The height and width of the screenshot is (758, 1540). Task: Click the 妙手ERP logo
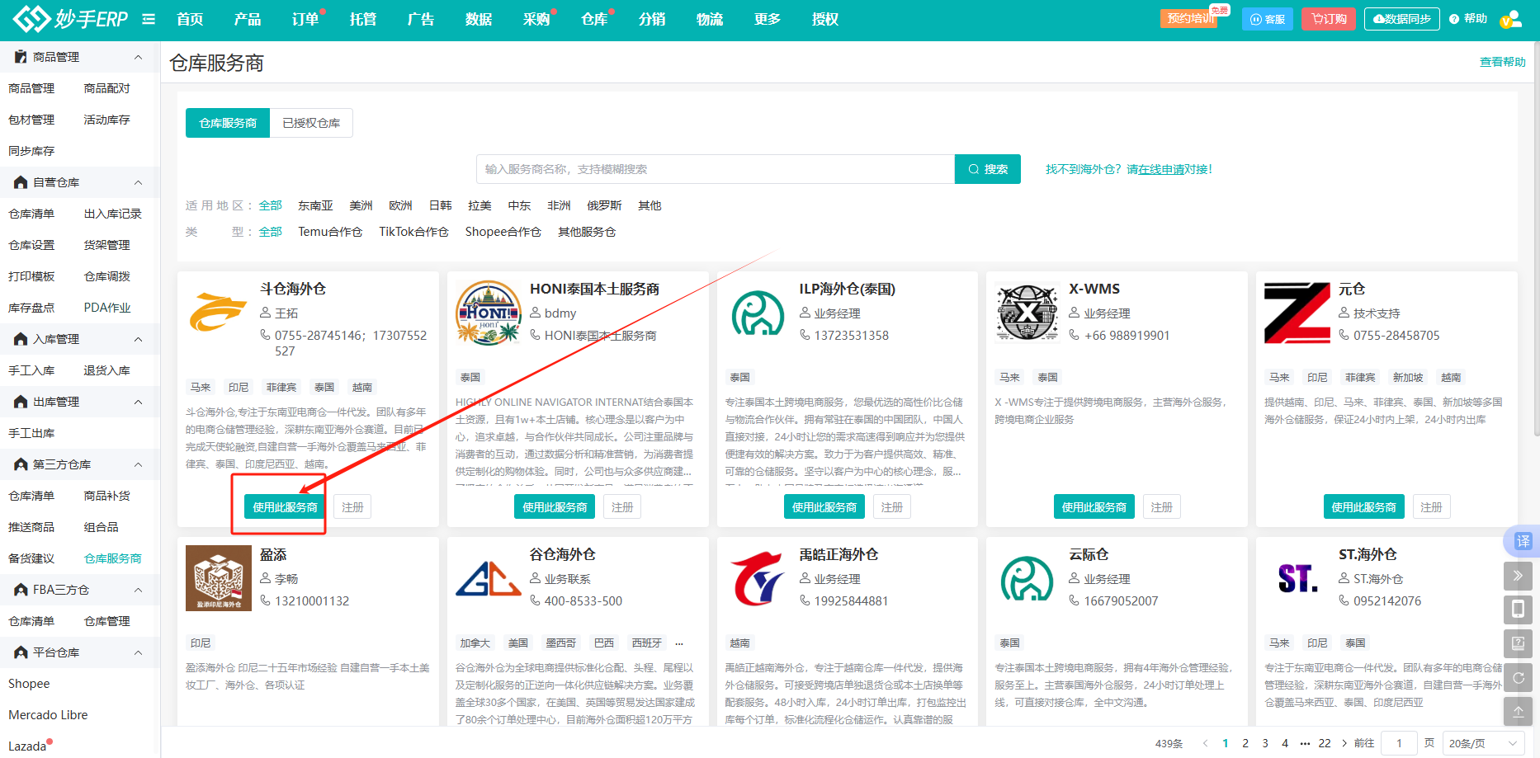coord(70,18)
